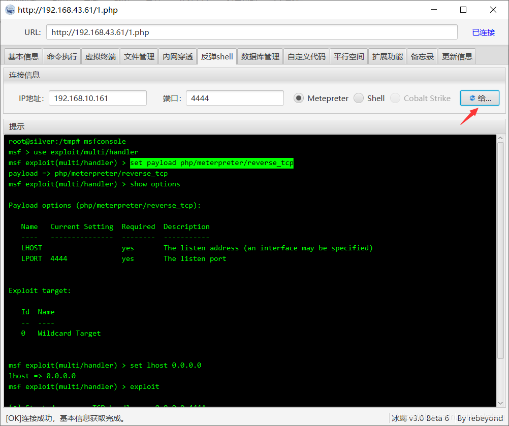Viewport: 509px width, 426px height.
Task: Click the final 'exploit' command line
Action: click(x=84, y=387)
